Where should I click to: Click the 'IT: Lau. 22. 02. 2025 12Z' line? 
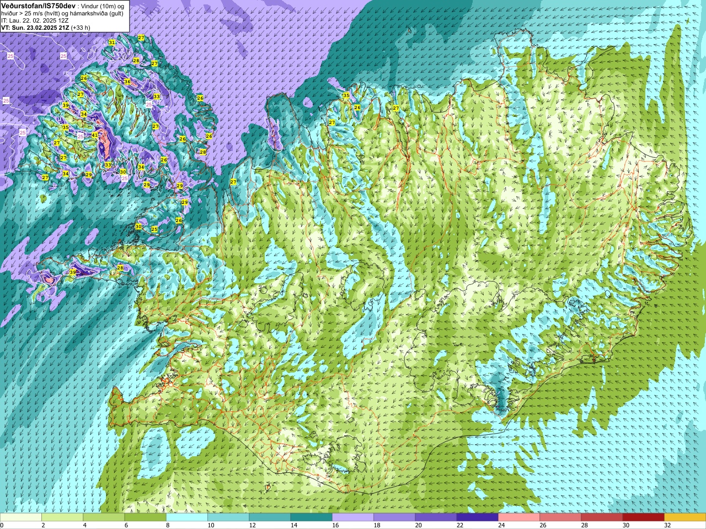coord(35,20)
